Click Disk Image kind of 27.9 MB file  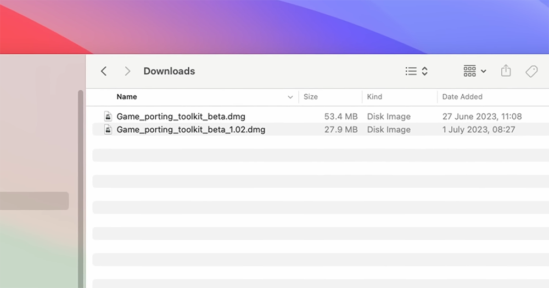coord(389,130)
